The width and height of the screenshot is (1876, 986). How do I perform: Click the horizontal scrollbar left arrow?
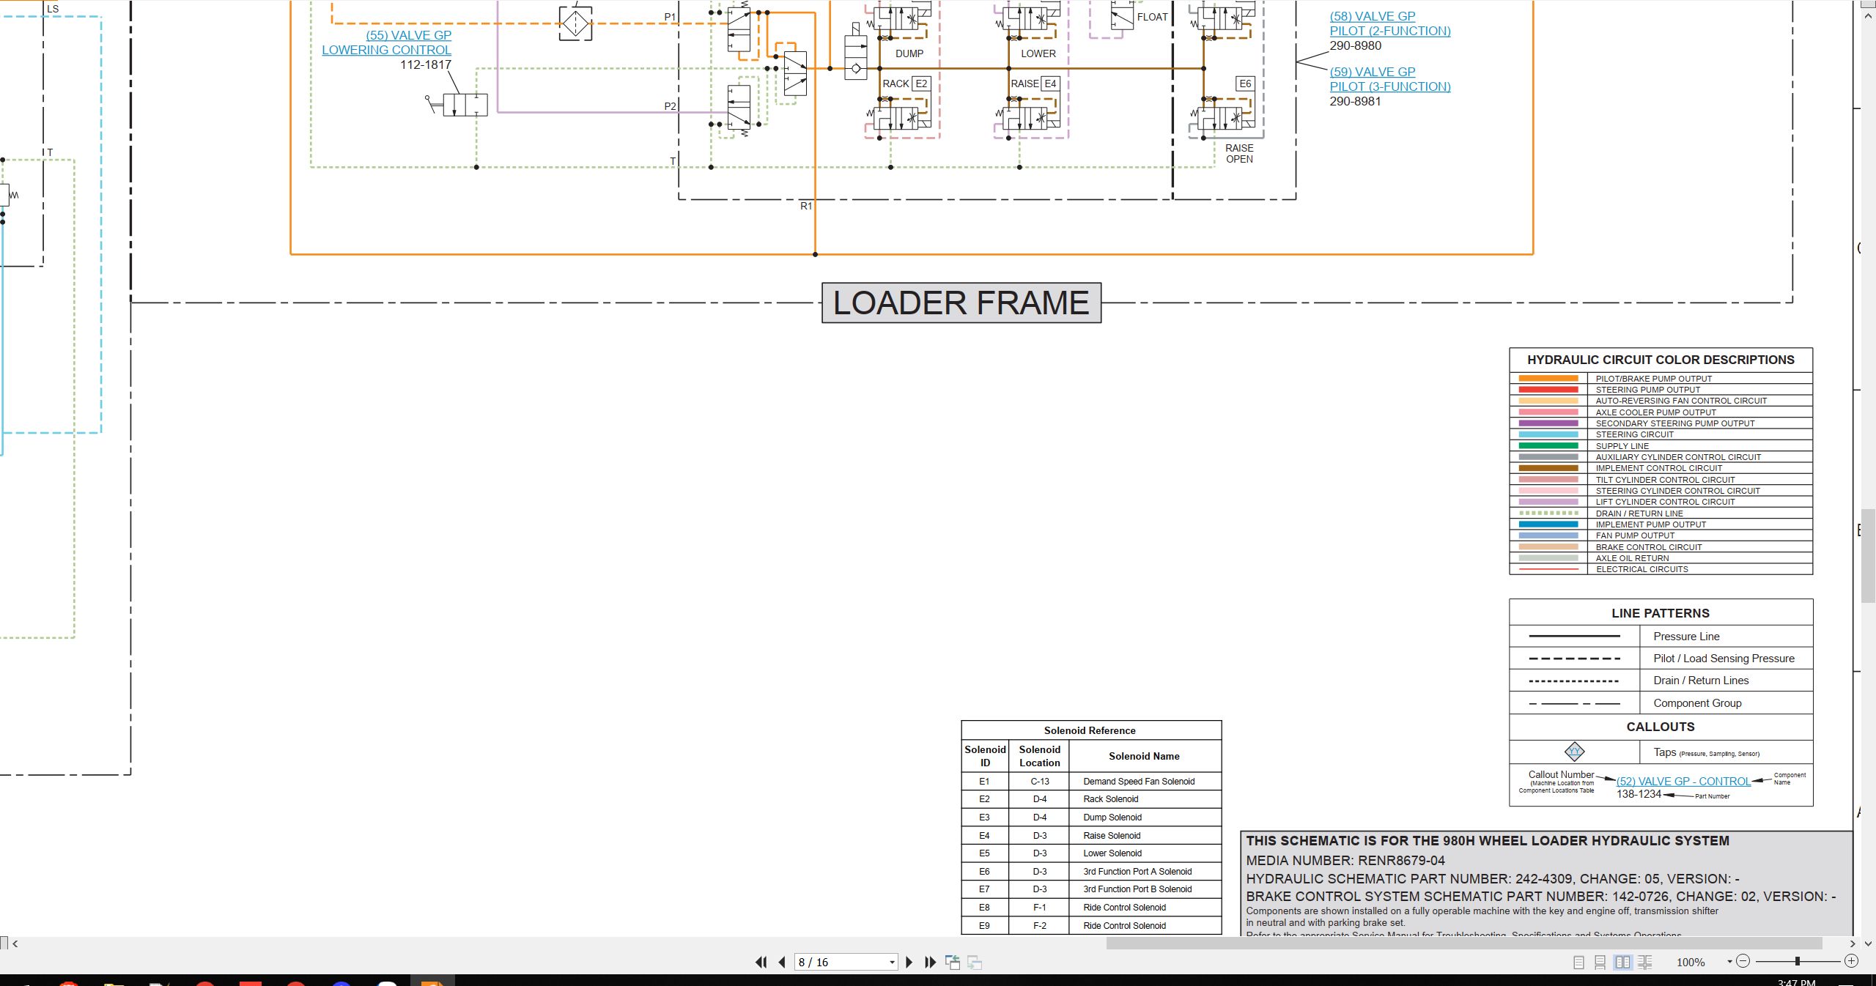pos(15,944)
